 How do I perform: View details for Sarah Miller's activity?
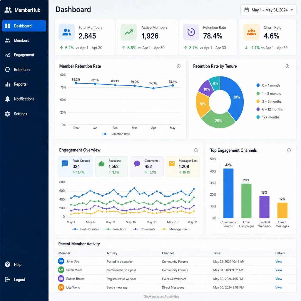tap(279, 270)
